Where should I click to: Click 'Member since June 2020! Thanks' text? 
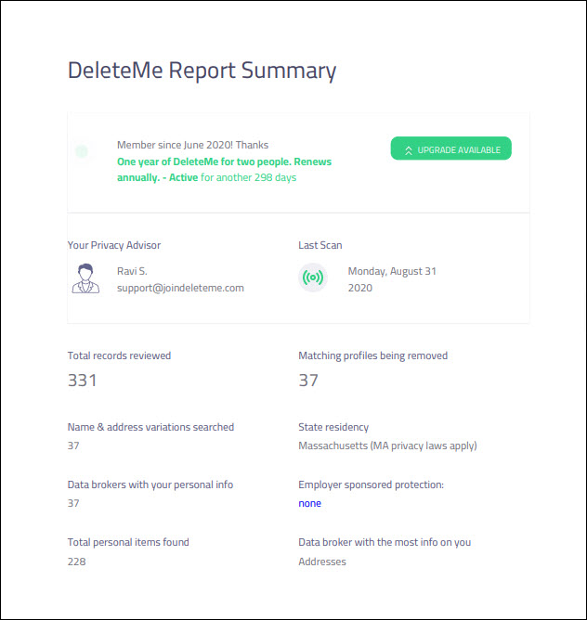(193, 145)
